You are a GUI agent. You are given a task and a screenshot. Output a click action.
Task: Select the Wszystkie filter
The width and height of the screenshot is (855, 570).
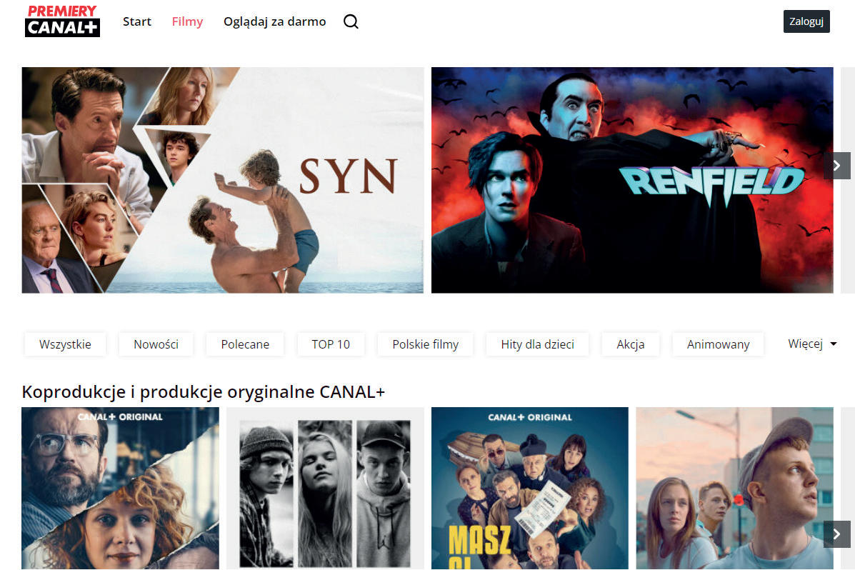coord(65,344)
